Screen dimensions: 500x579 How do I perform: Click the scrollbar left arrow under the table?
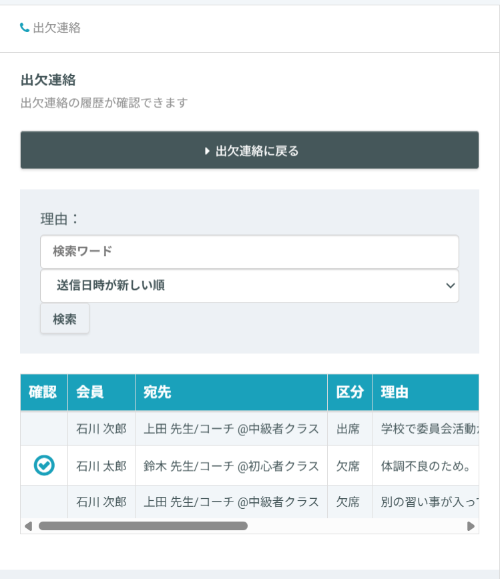(x=28, y=526)
